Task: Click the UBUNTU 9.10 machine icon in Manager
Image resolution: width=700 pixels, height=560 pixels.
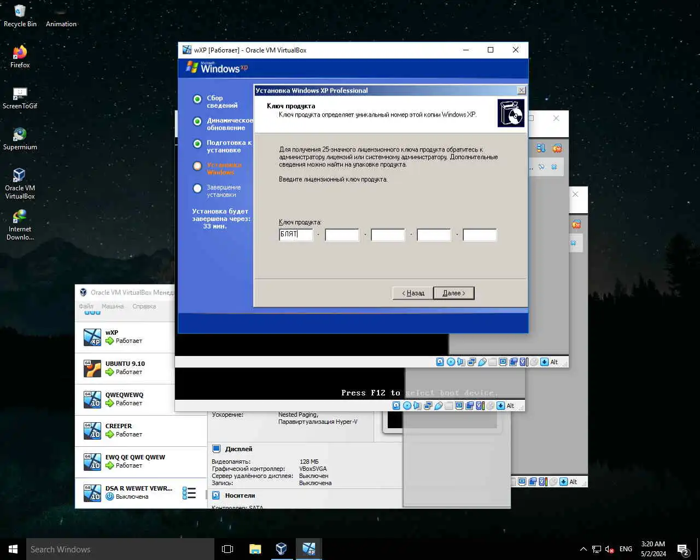Action: pyautogui.click(x=92, y=368)
